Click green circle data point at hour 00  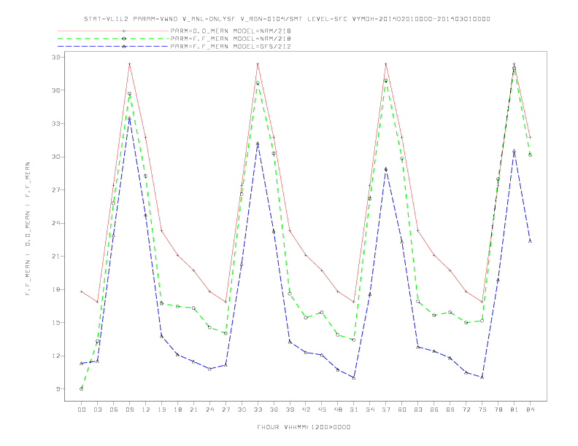(x=82, y=389)
